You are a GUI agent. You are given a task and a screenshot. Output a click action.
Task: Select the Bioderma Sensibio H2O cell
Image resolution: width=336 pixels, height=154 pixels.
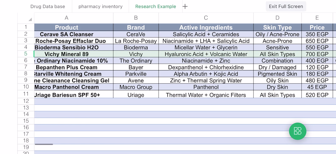click(x=74, y=47)
